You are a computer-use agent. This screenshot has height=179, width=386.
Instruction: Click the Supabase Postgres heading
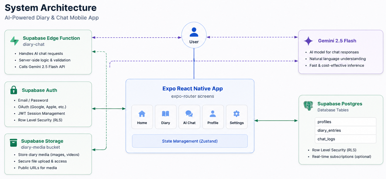340,104
